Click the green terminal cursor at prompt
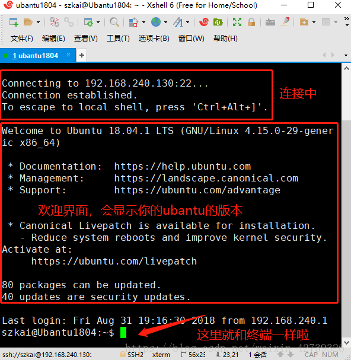 123,333
